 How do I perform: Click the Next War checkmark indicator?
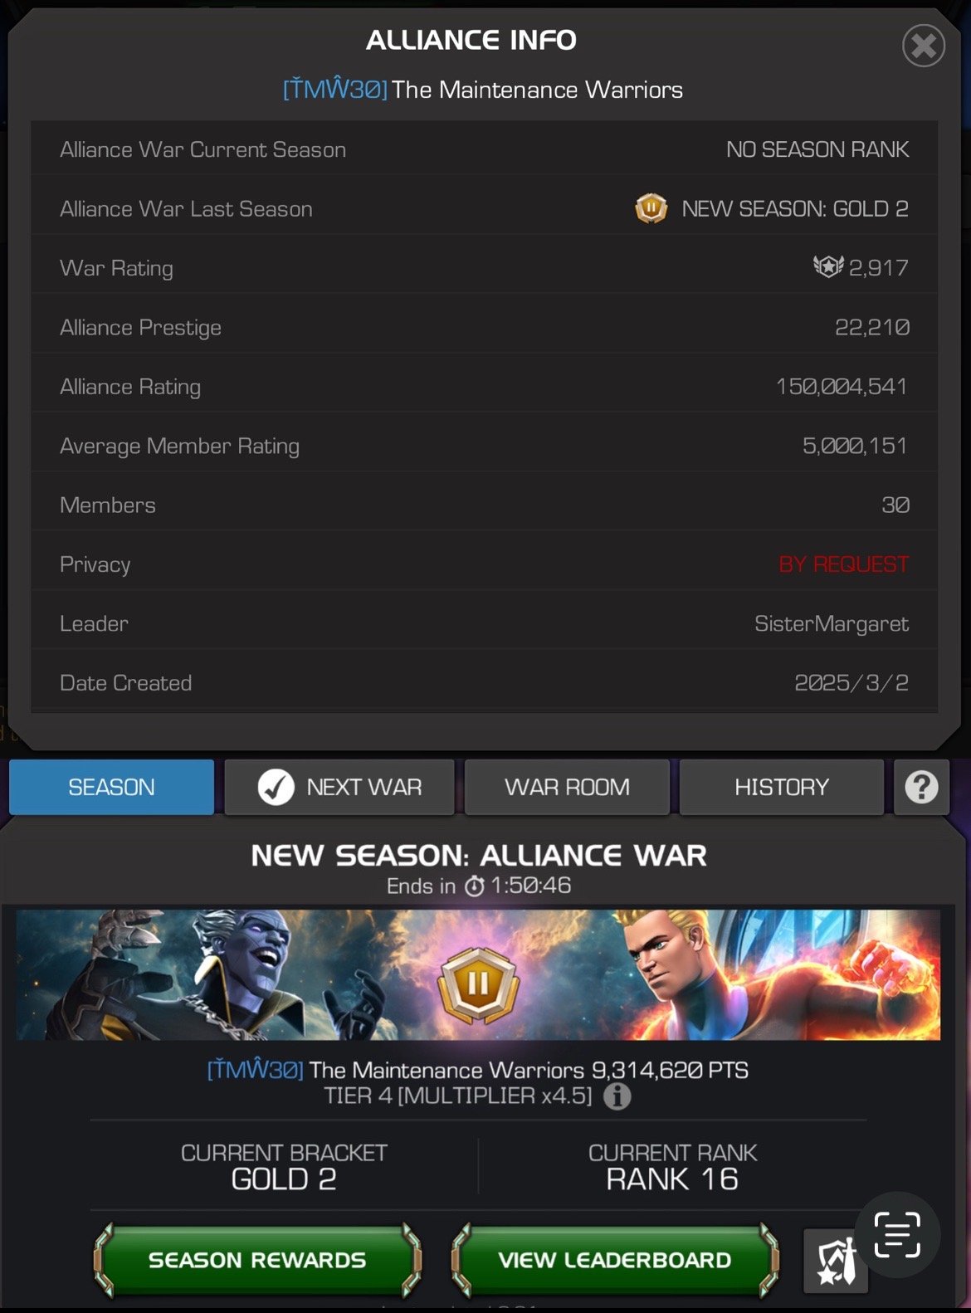pyautogui.click(x=276, y=787)
